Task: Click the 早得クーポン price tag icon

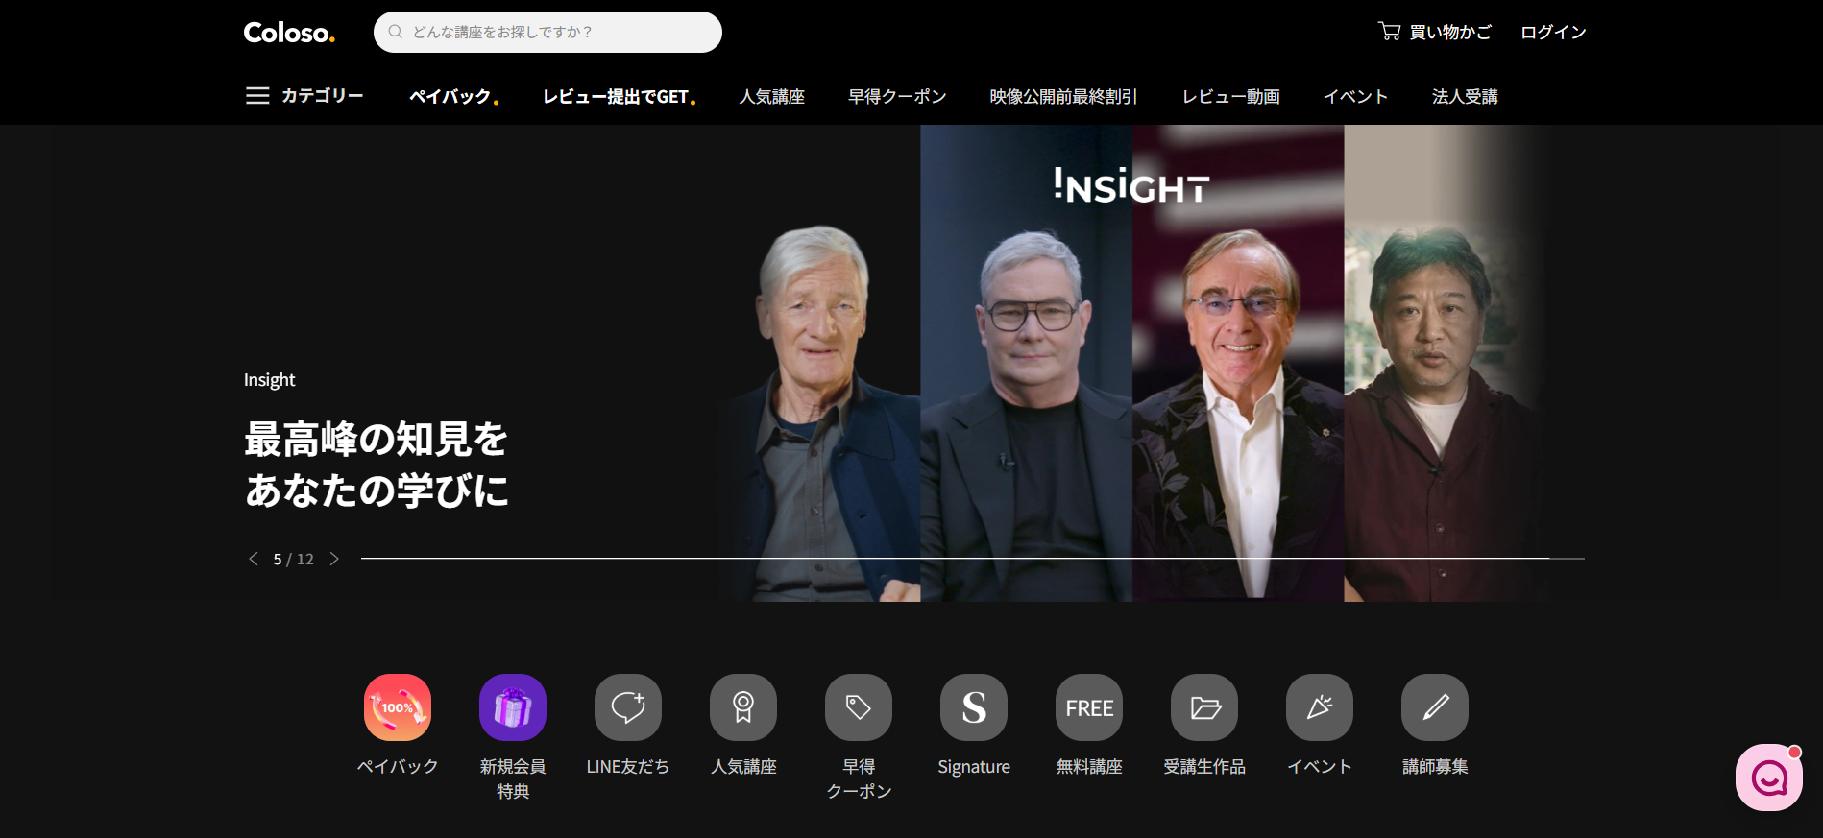Action: coord(858,707)
